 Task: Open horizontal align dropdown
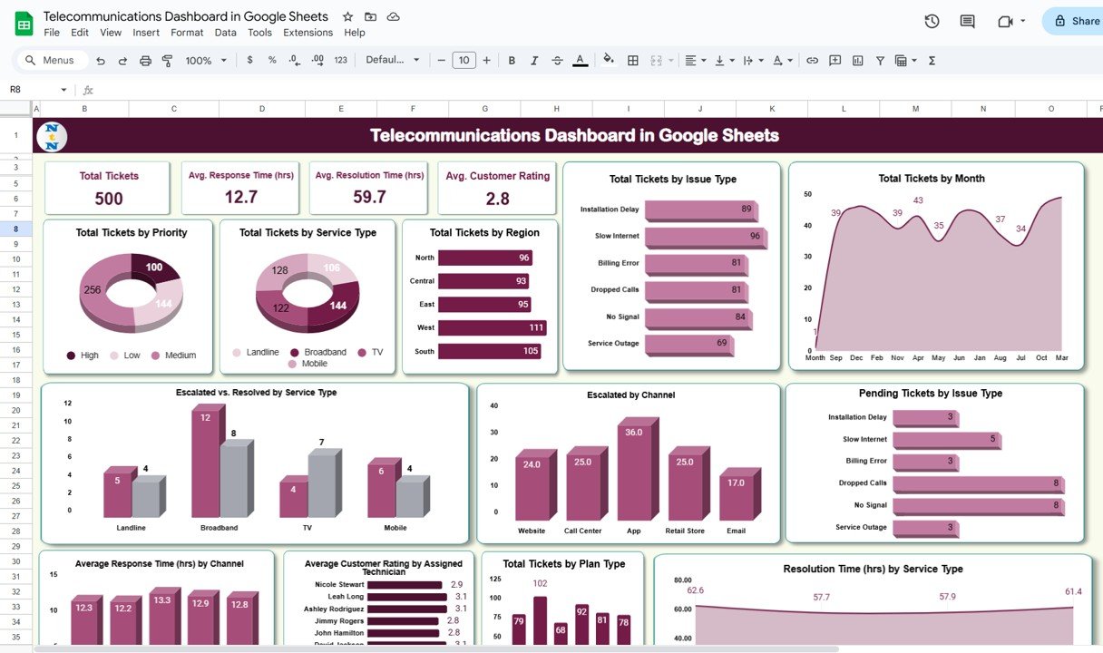(695, 61)
